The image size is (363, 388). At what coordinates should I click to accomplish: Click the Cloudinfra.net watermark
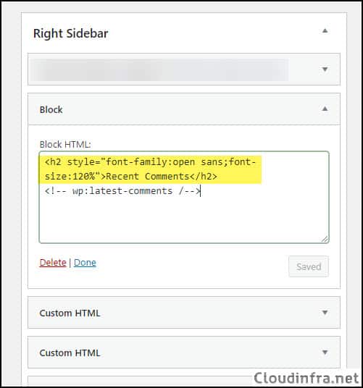pos(306,378)
